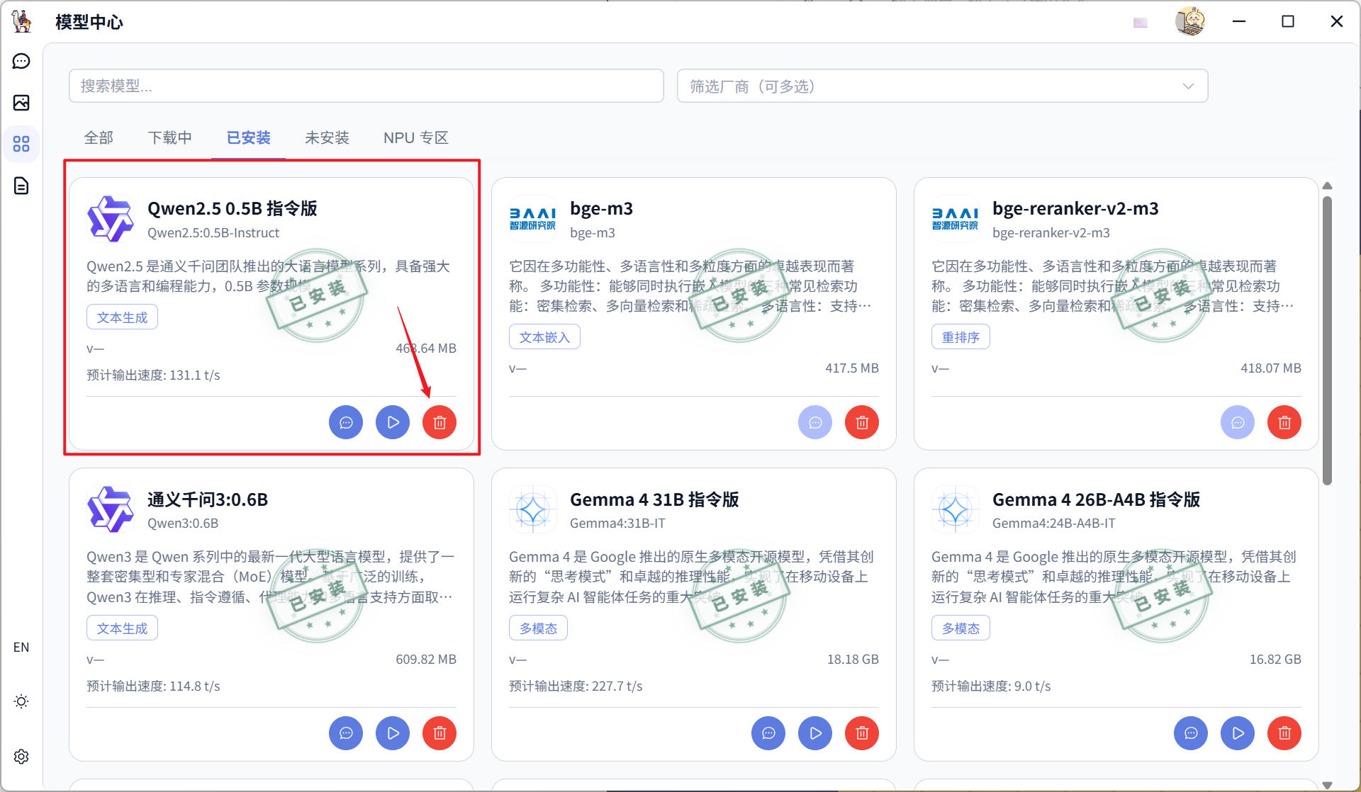Click the BAAI logo on bge-m3 card
Viewport: 1361px width, 792px height.
(x=532, y=219)
